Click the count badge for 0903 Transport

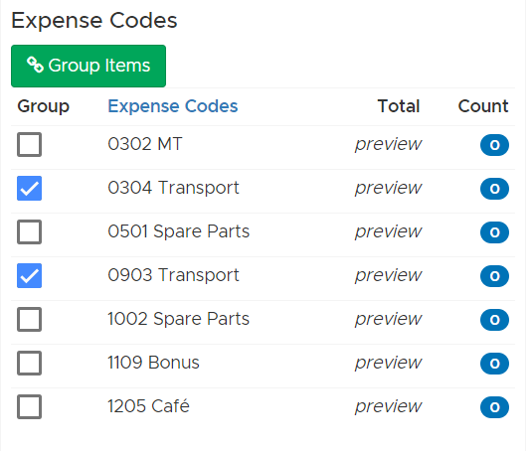coord(494,276)
